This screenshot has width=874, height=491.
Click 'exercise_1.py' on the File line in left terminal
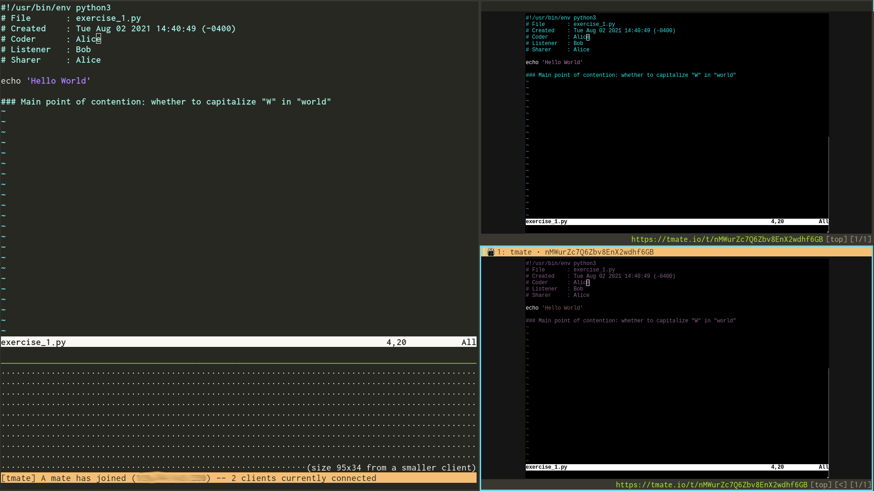tap(108, 18)
